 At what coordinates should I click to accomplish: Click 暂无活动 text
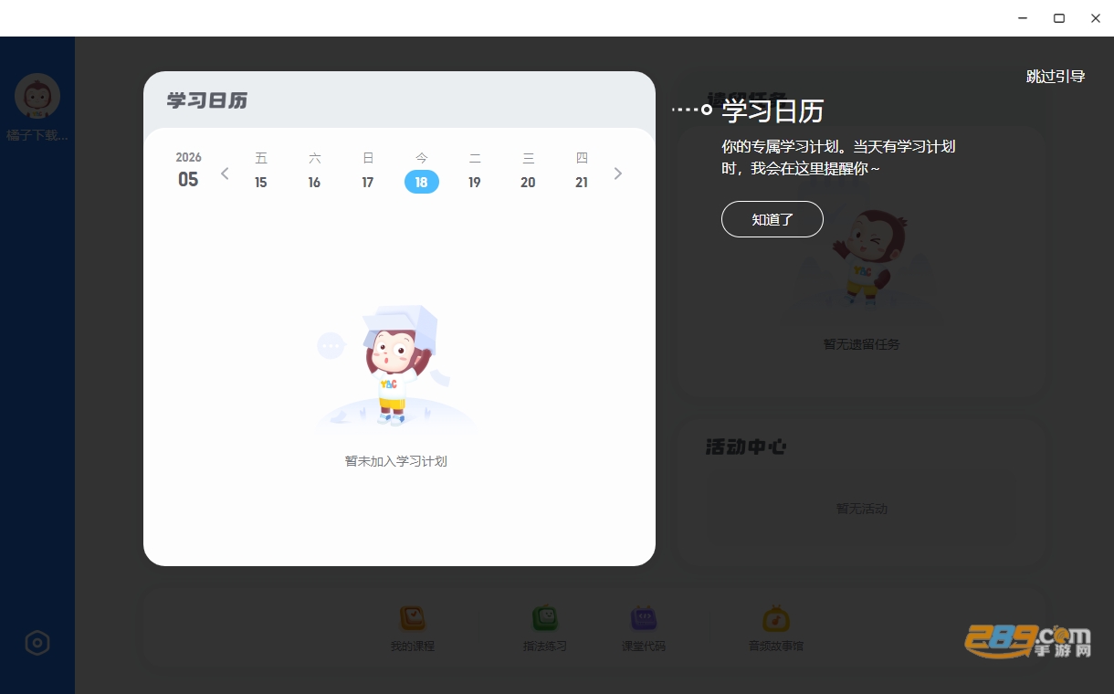(862, 509)
